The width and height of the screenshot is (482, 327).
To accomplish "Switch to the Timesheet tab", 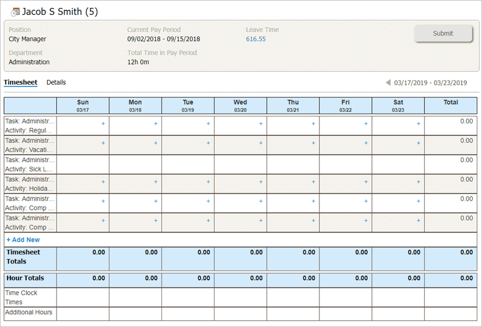I will [x=20, y=82].
